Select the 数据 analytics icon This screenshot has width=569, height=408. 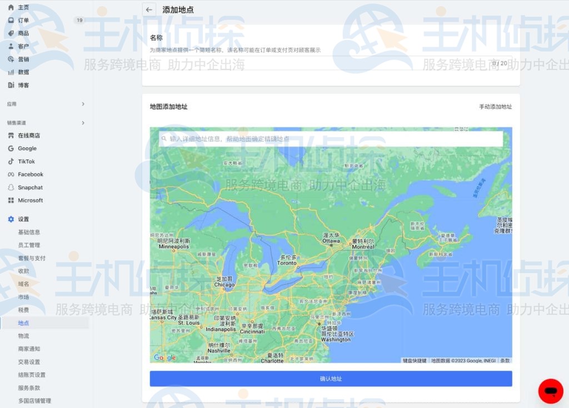(x=12, y=72)
